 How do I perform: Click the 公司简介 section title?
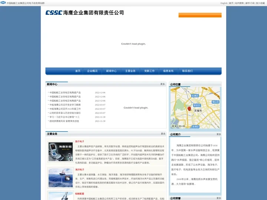click(x=175, y=134)
